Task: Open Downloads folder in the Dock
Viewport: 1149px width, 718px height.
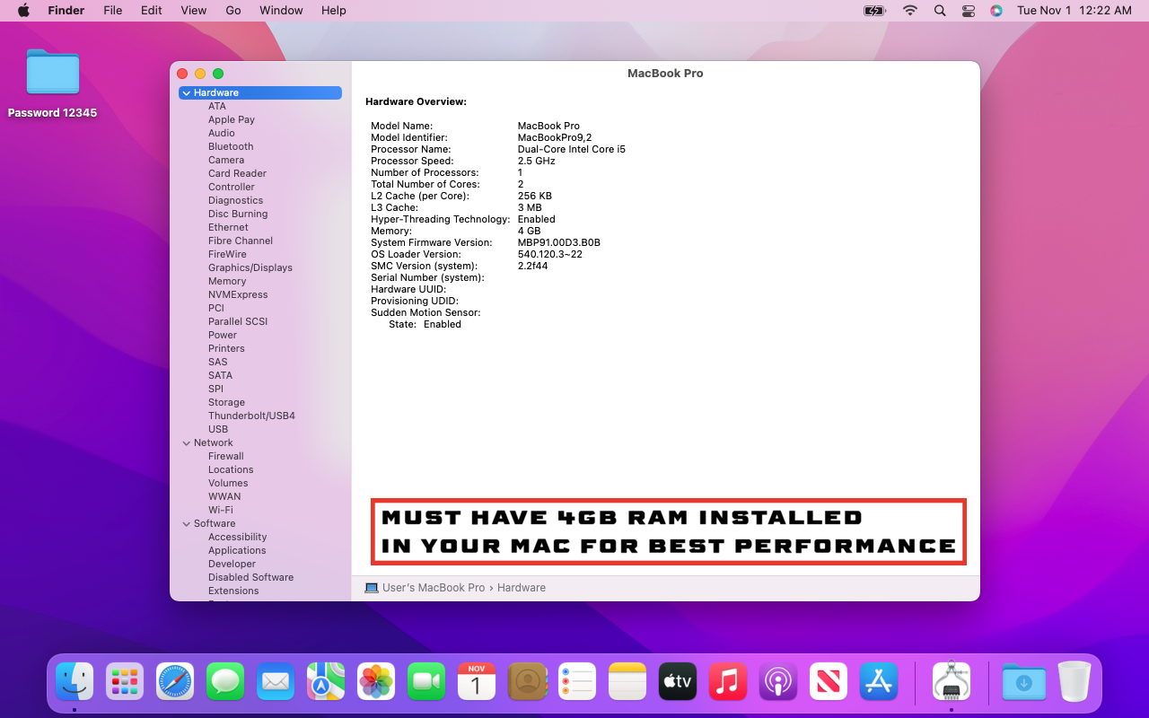Action: pos(1023,682)
